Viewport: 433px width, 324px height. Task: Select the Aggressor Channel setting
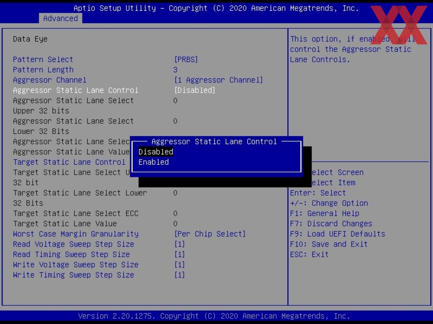coord(50,80)
